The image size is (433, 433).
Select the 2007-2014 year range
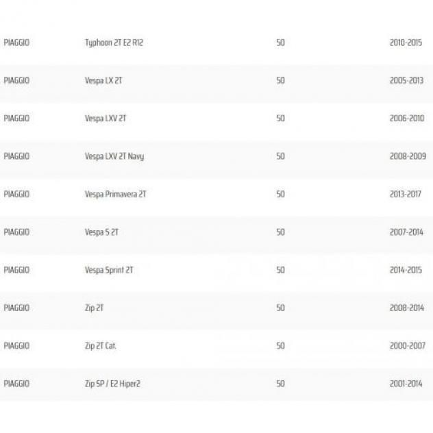pyautogui.click(x=406, y=232)
